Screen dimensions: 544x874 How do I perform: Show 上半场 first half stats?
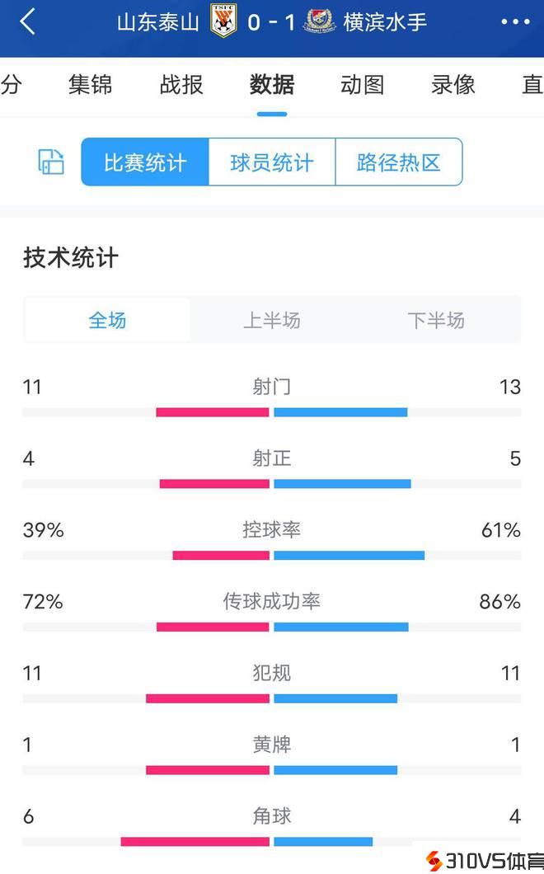point(272,320)
